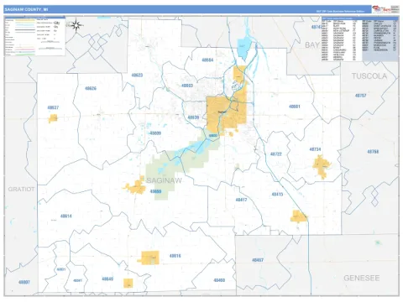Click the BAY county name
Viewport: 403px width, 302px height.
coord(311,45)
